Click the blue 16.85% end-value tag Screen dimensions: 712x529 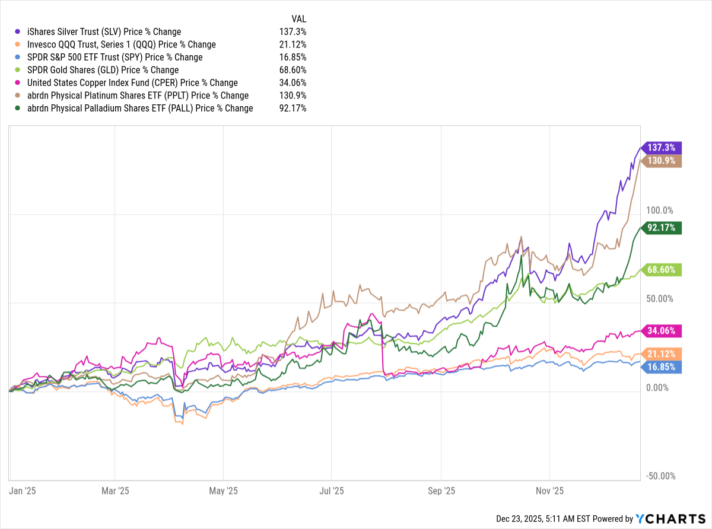coord(662,367)
